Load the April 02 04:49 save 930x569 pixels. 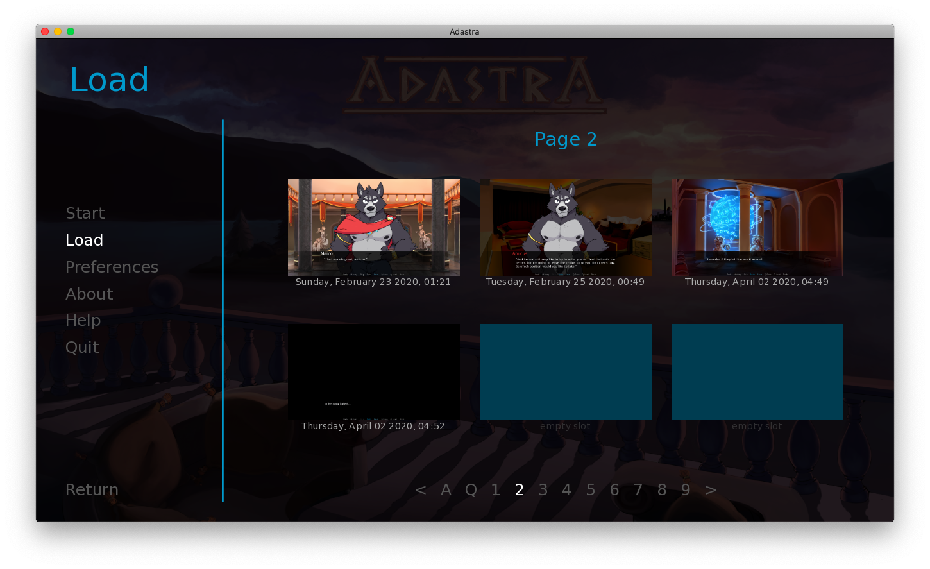click(x=757, y=227)
